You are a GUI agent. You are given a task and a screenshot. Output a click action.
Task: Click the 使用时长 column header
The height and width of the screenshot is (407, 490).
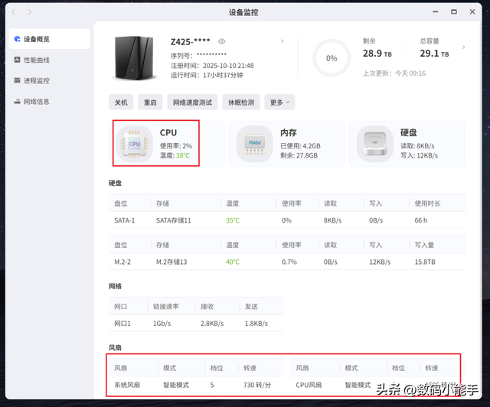tap(427, 203)
